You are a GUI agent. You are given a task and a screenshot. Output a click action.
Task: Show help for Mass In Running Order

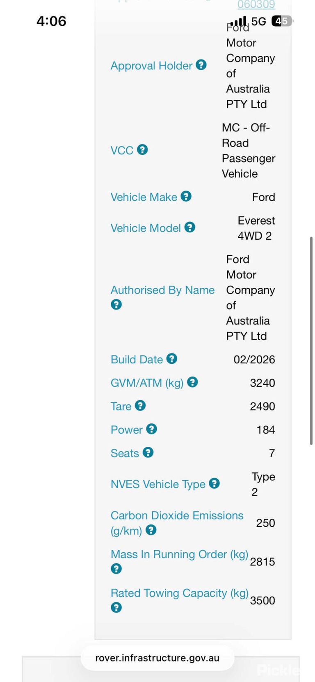pyautogui.click(x=116, y=569)
